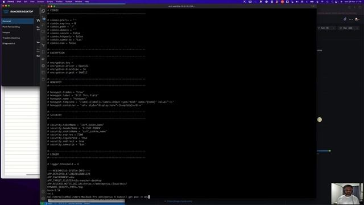Screen dimensions: 364x205
Task: Click the blue link in bottom status area
Action: (x=180, y=201)
